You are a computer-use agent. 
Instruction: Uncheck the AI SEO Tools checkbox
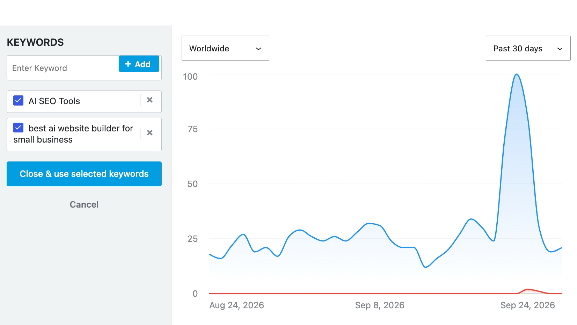pos(19,101)
